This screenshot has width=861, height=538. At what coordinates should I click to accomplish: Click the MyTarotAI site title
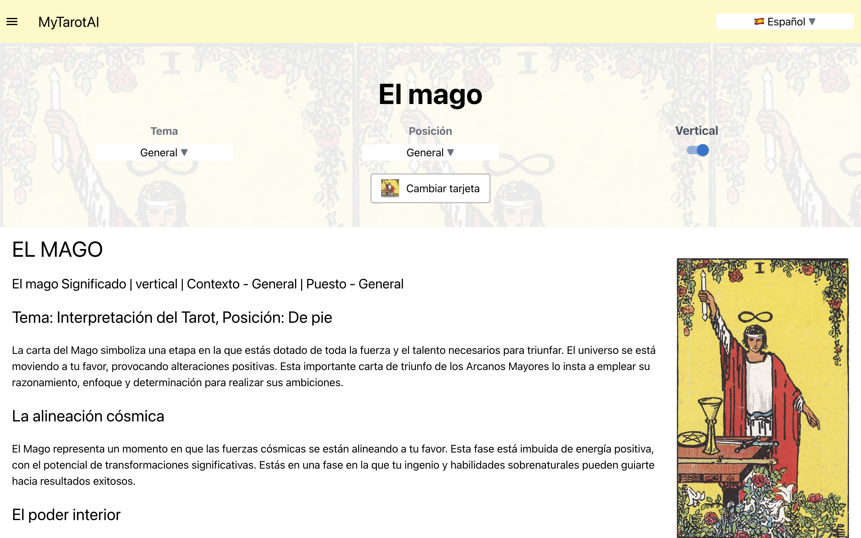(x=69, y=22)
